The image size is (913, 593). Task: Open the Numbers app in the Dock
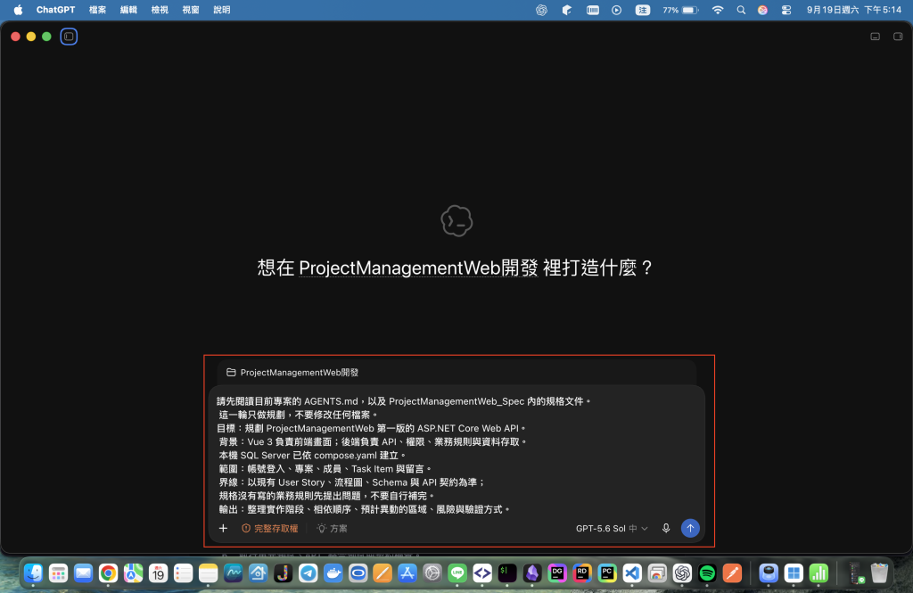(818, 573)
